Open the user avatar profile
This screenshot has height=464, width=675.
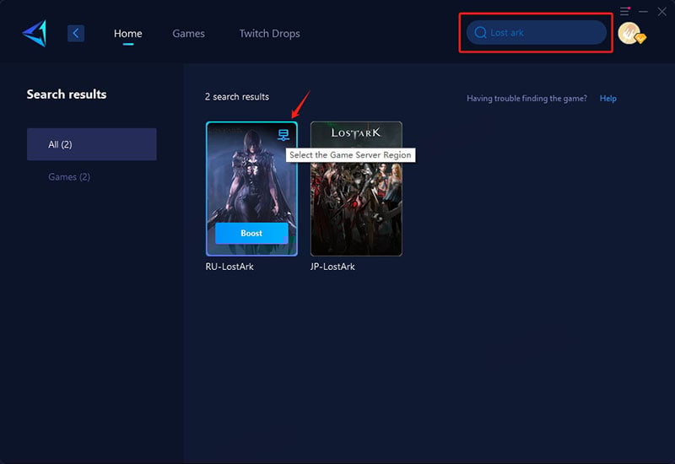click(x=631, y=34)
